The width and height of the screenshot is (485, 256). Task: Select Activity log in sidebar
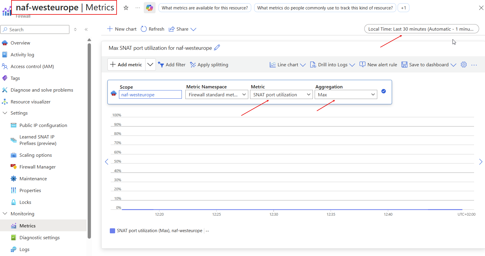pos(22,55)
